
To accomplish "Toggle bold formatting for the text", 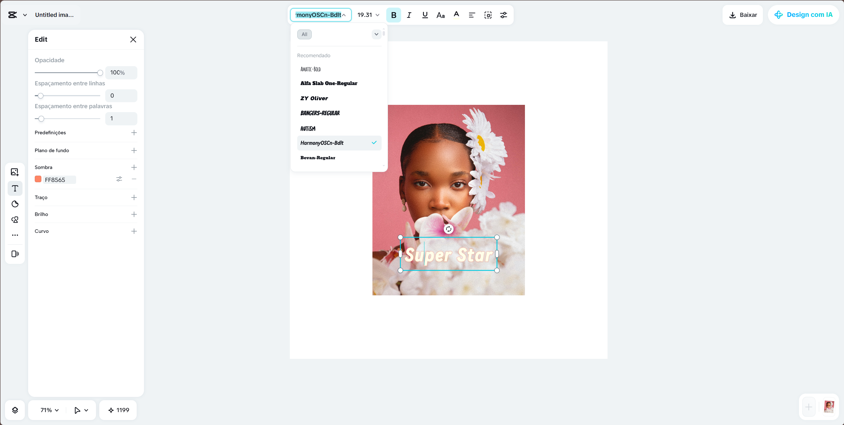I will click(393, 15).
